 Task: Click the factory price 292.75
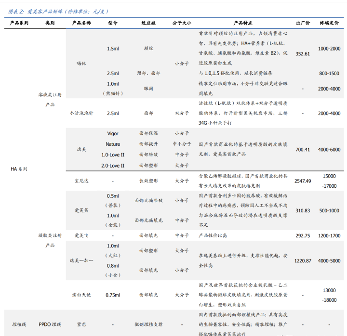[x=303, y=236]
